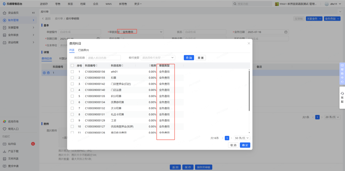The image size is (345, 171).
Task: Toggle the select-all checkbox in table header
Action: pos(72,65)
